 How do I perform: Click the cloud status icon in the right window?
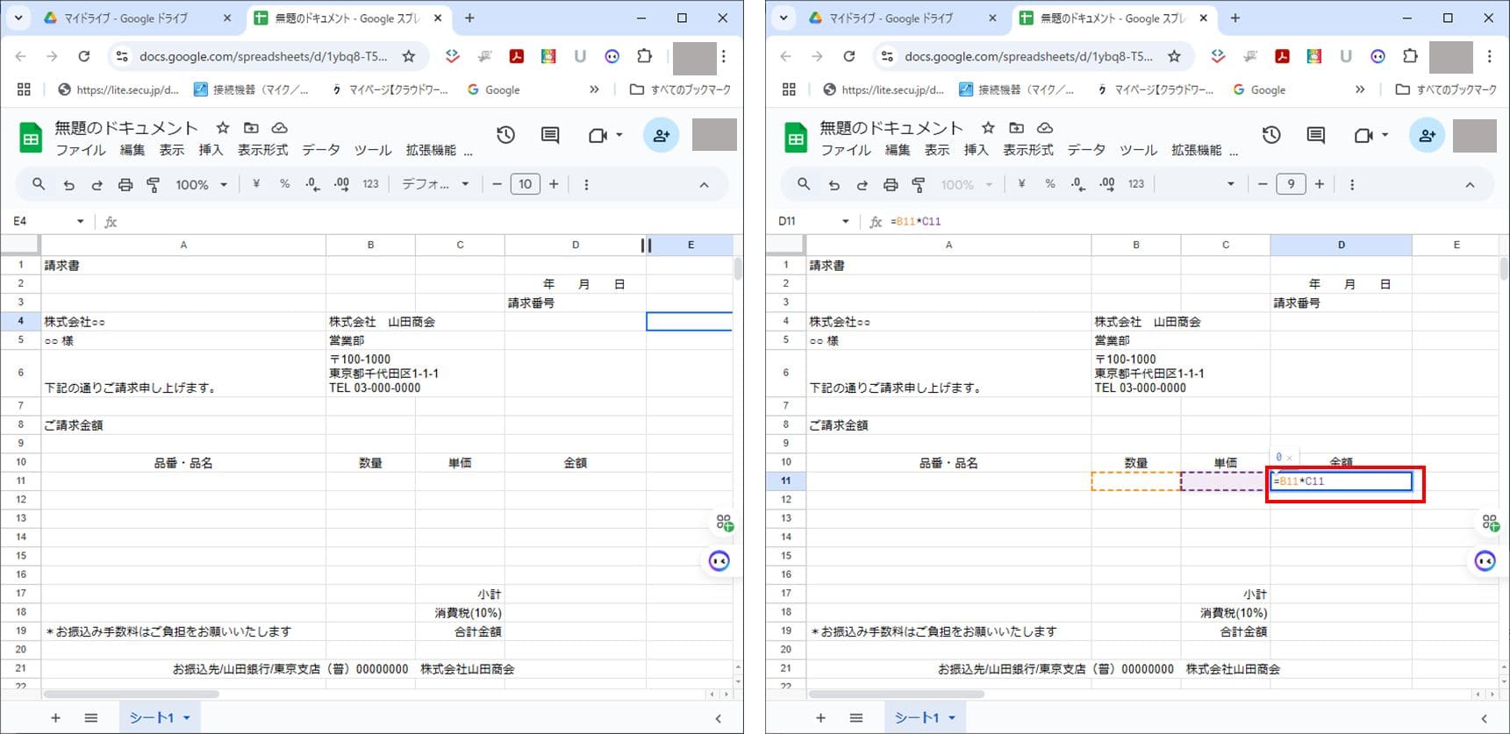1044,128
